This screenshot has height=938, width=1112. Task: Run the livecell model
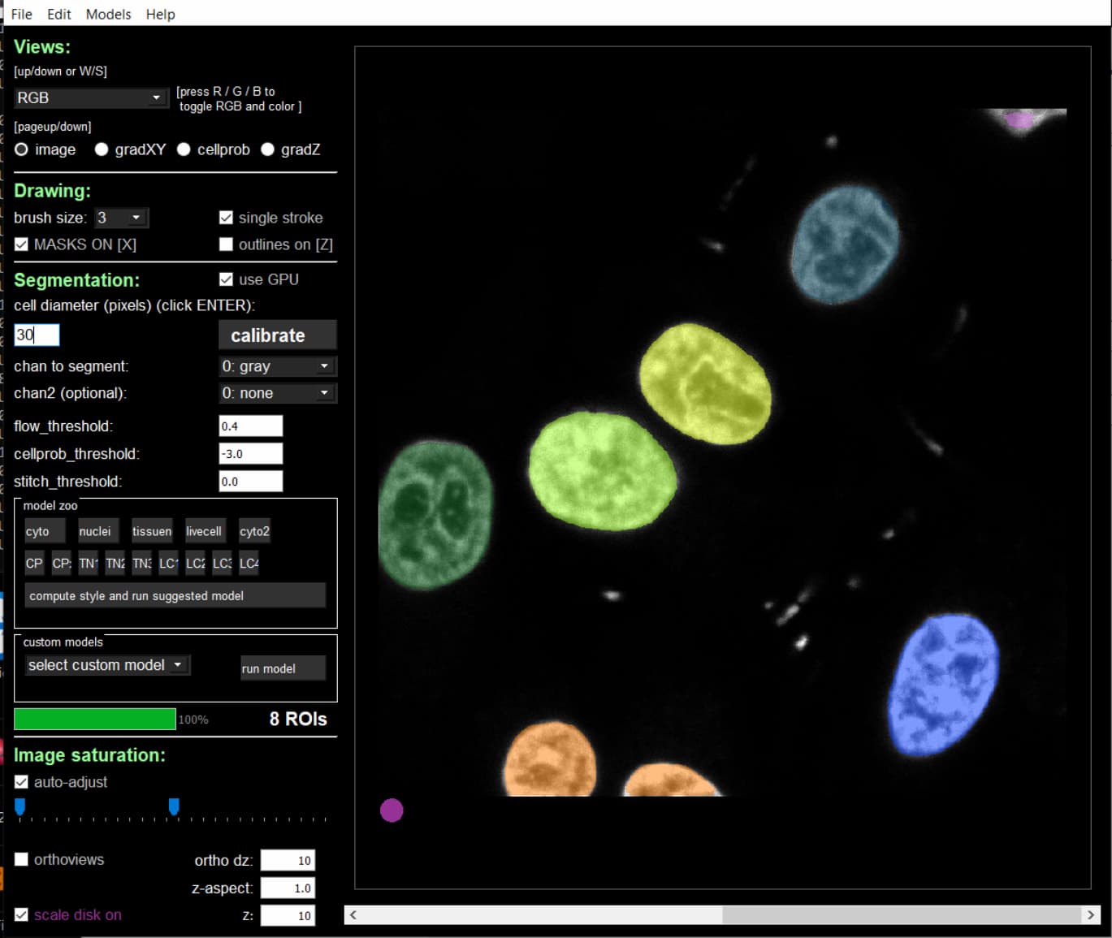204,530
